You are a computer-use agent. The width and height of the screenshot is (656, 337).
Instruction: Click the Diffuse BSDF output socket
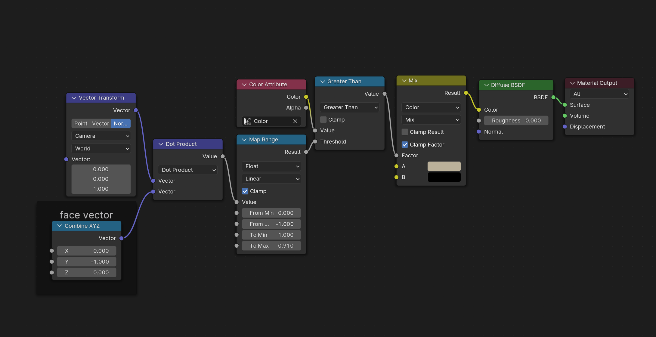tap(553, 97)
